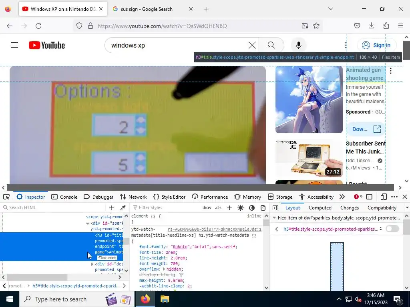
Task: Activate the DevTools element picker
Action: (6, 197)
